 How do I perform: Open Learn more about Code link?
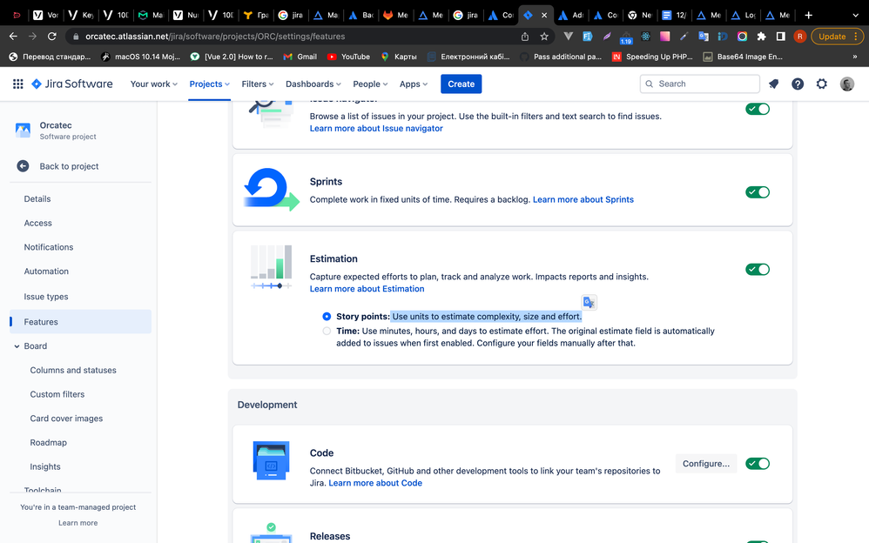coord(375,483)
